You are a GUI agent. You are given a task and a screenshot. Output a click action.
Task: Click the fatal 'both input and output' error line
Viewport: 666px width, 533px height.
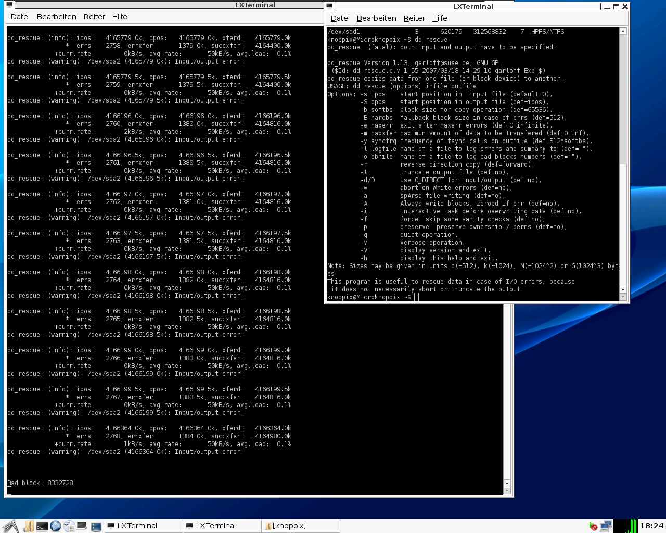click(x=442, y=47)
